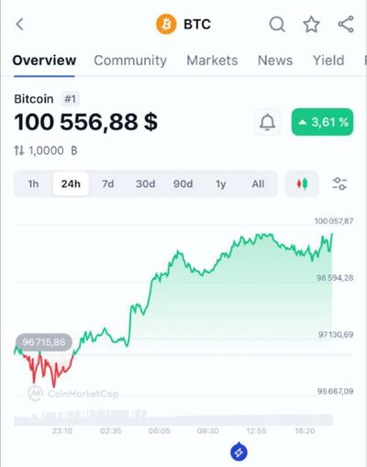Select the All time range

click(x=258, y=183)
